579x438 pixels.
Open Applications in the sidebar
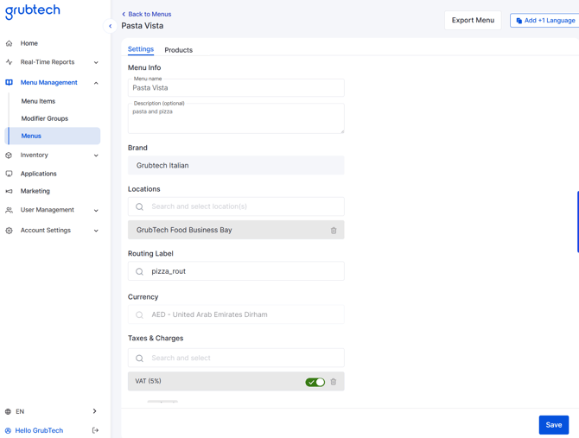click(x=38, y=174)
